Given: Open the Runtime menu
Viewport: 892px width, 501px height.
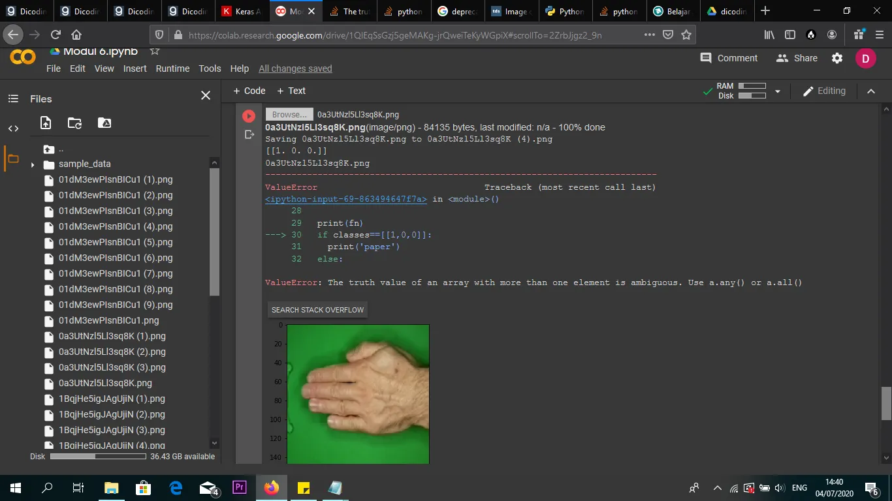Looking at the screenshot, I should point(172,68).
